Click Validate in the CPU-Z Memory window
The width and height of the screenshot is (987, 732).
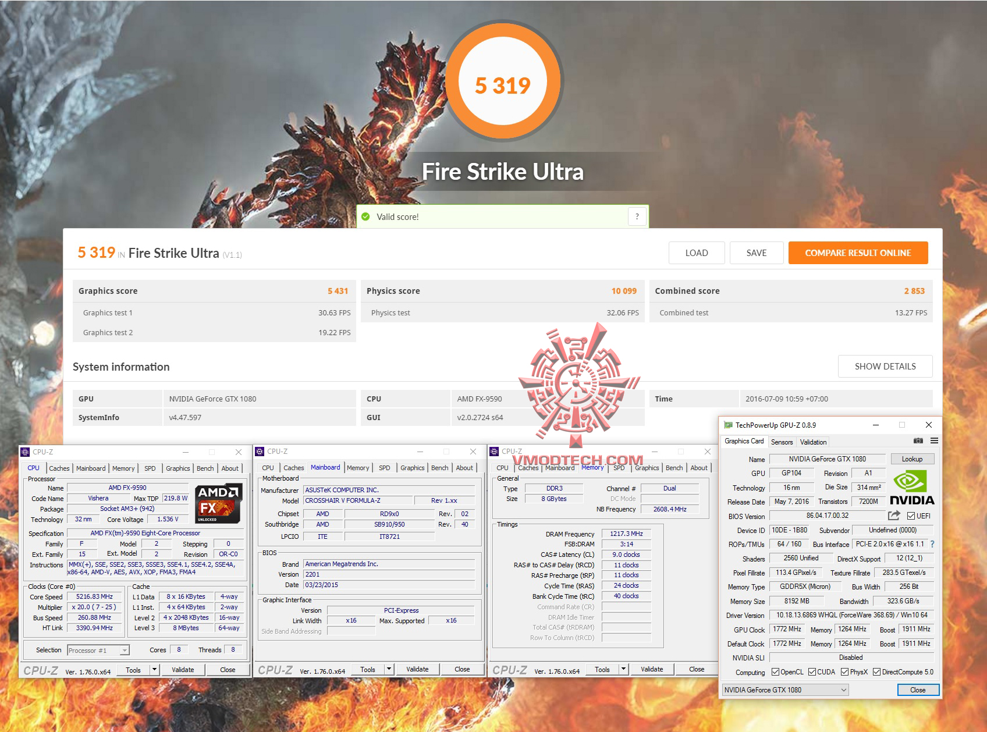tap(652, 669)
